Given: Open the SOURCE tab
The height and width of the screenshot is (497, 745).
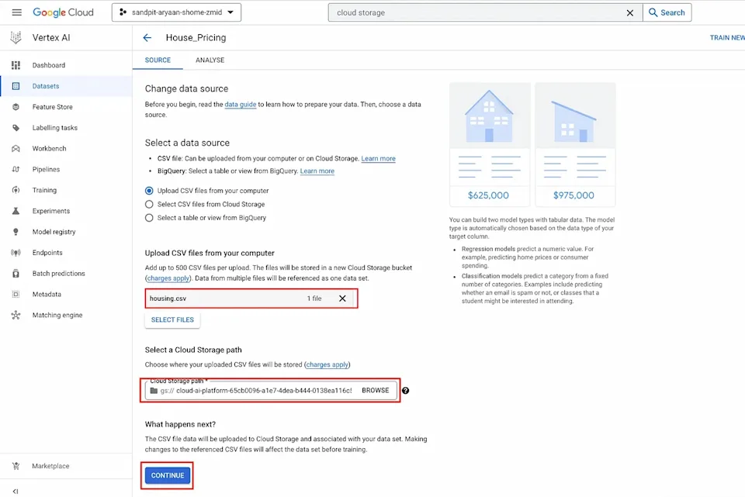Looking at the screenshot, I should (x=158, y=60).
